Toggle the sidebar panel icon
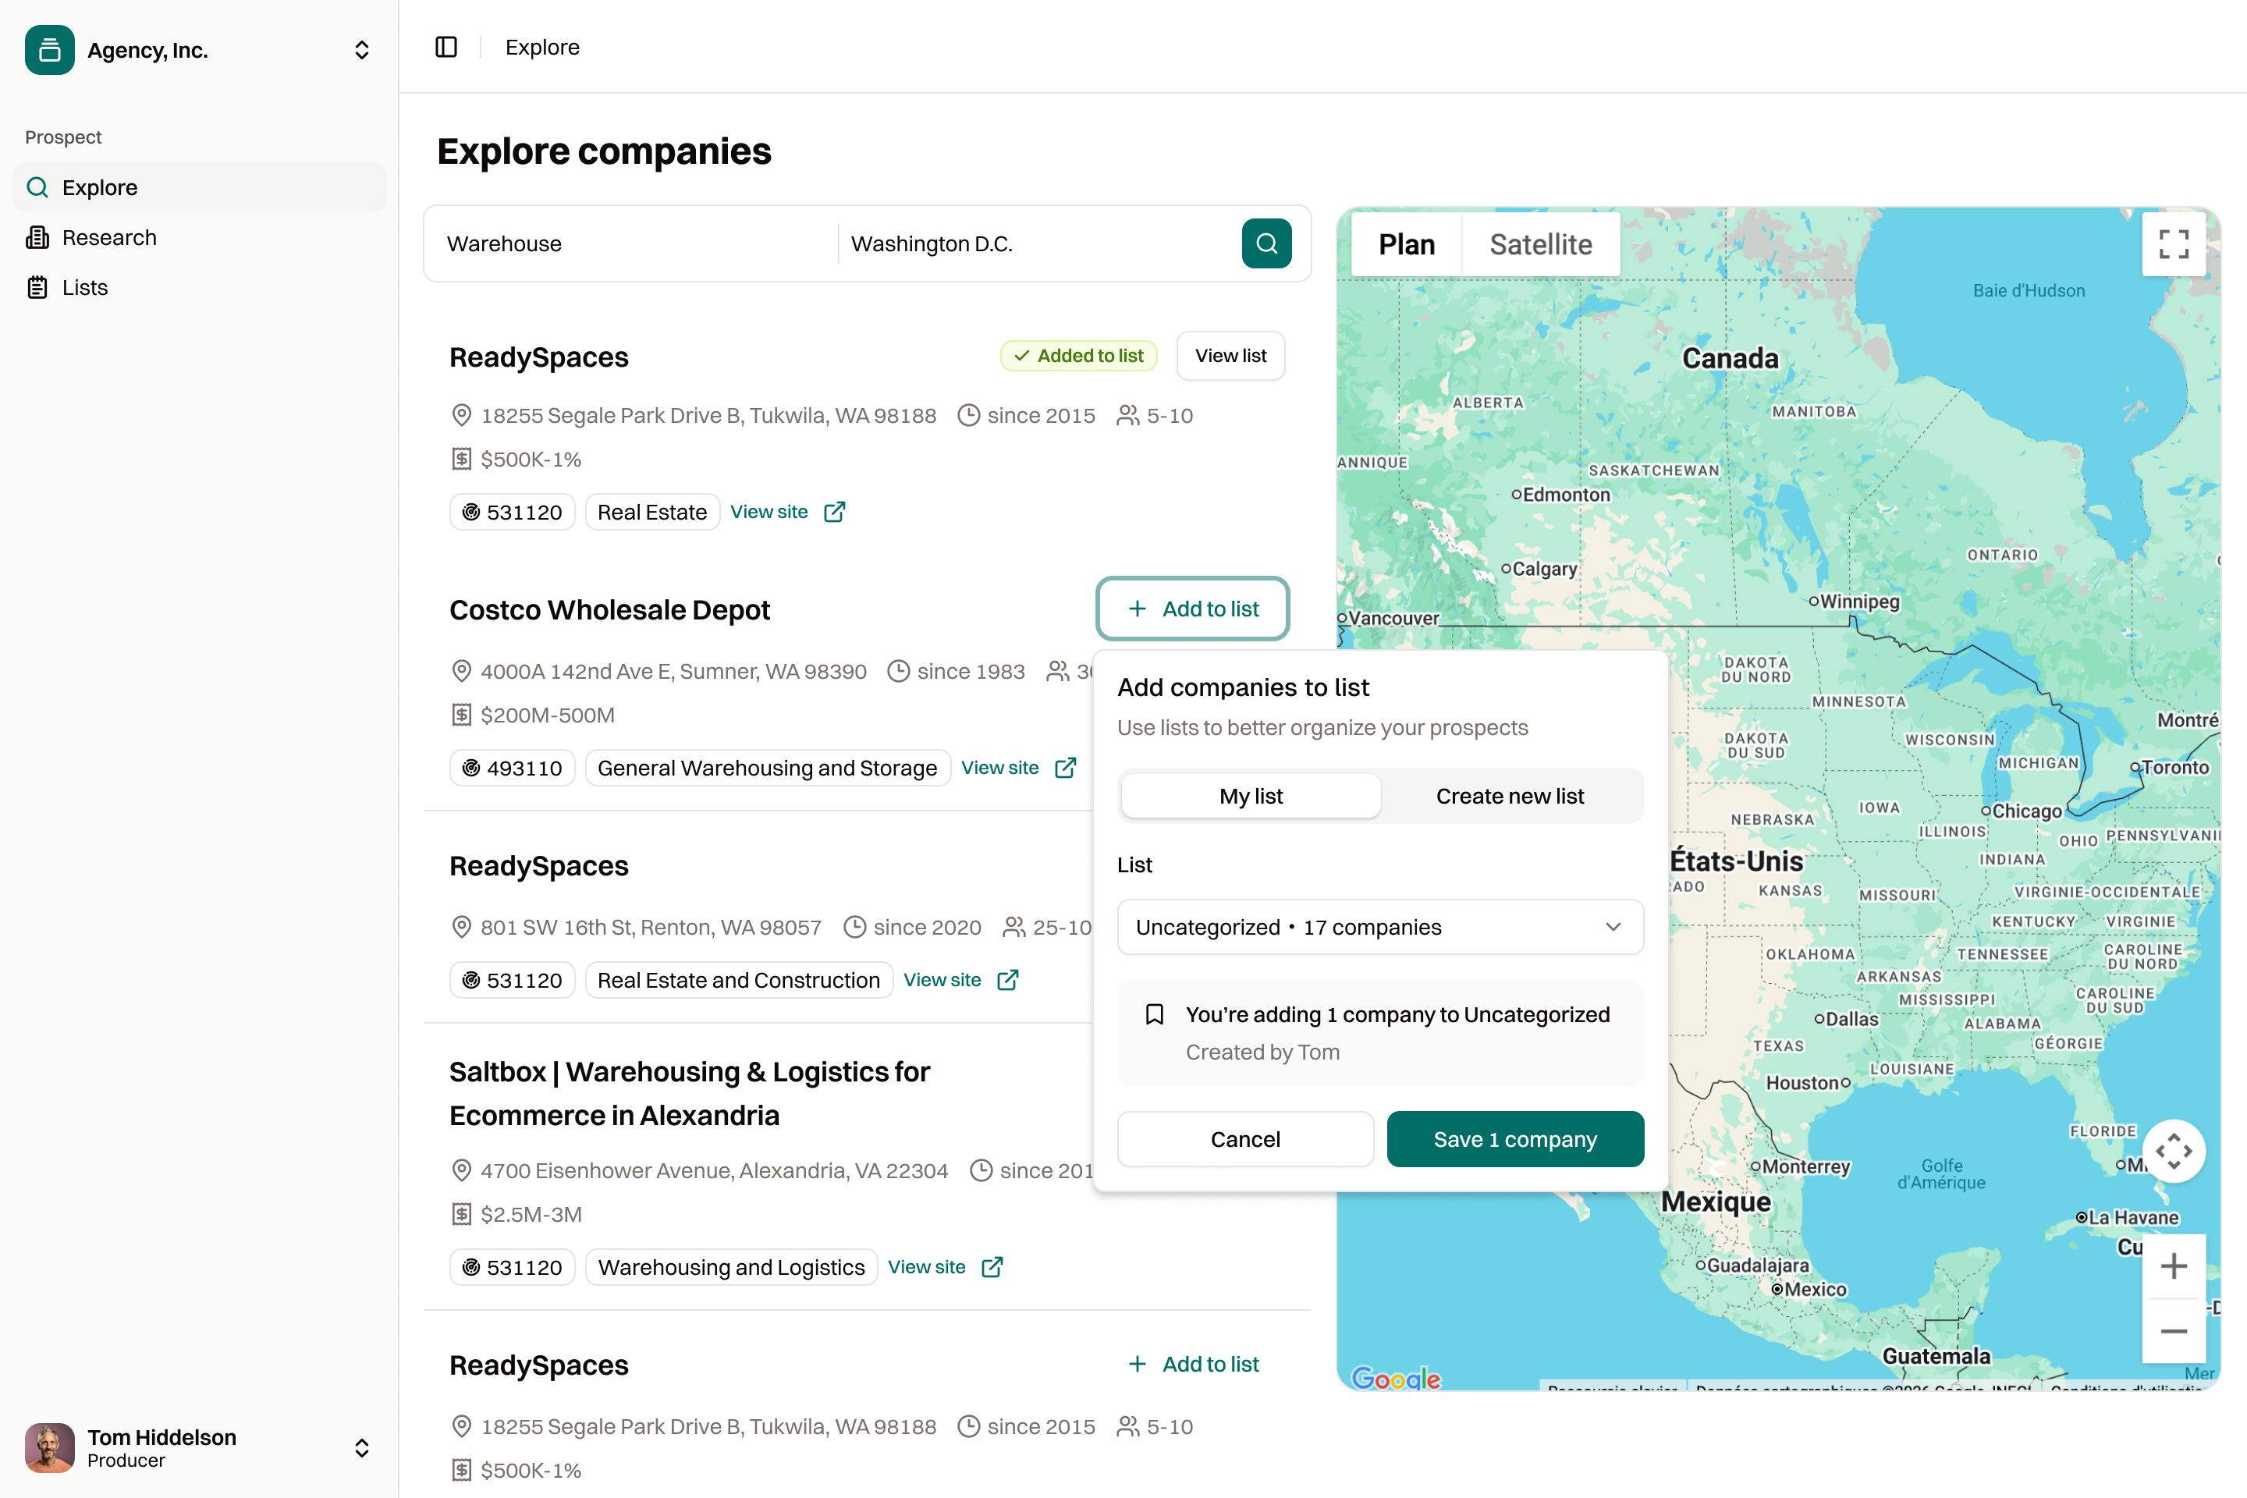The image size is (2247, 1498). (x=446, y=47)
